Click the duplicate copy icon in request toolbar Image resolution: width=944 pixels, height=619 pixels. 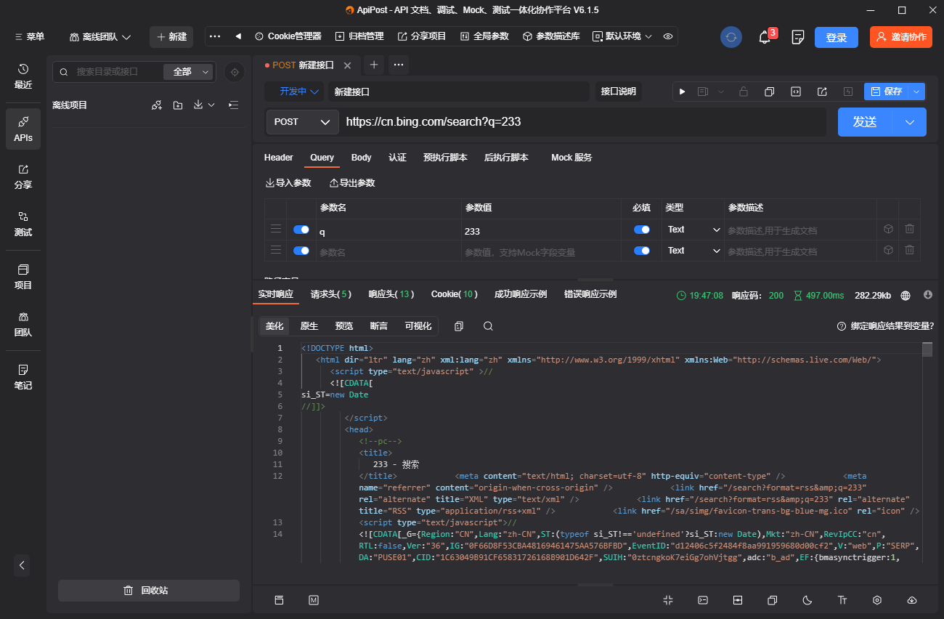click(769, 92)
